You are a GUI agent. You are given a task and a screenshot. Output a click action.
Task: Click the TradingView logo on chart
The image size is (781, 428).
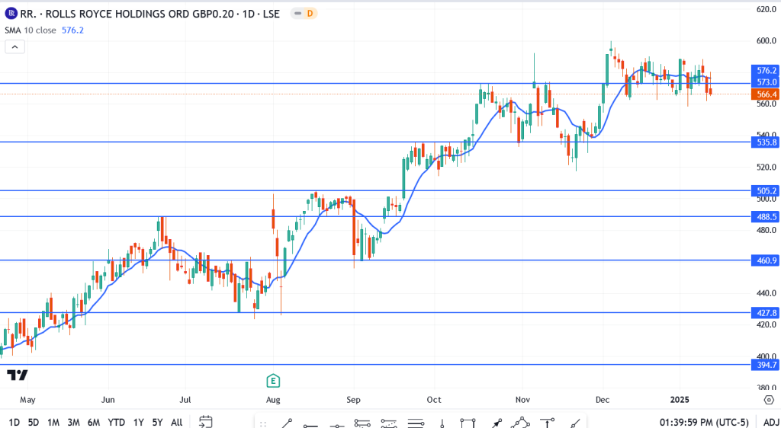18,375
